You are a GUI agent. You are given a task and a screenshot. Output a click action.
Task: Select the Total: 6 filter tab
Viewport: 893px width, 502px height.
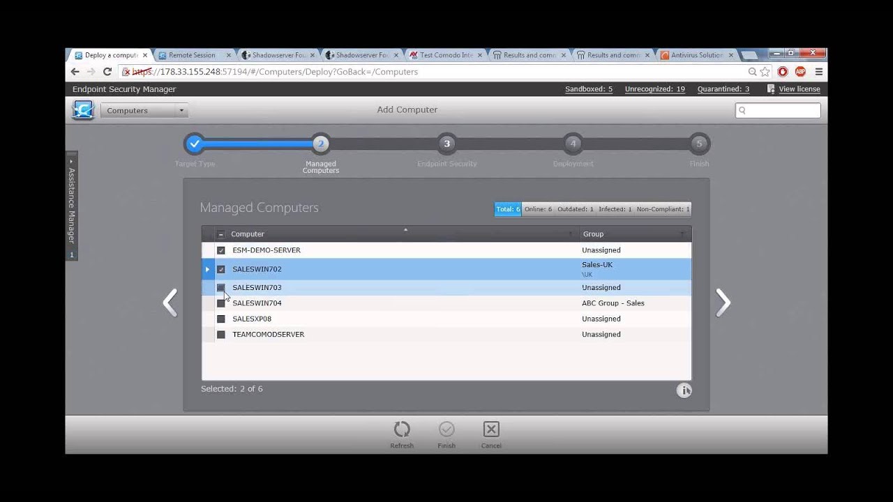[508, 209]
